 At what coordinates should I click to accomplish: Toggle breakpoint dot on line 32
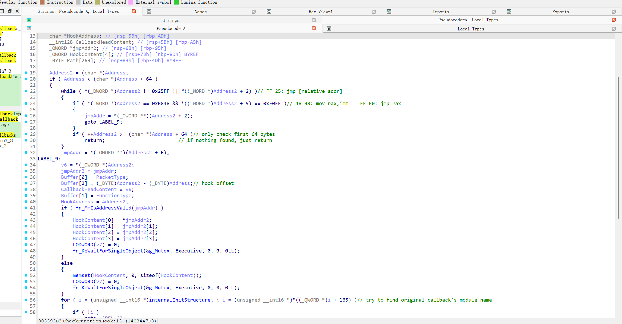click(26, 152)
